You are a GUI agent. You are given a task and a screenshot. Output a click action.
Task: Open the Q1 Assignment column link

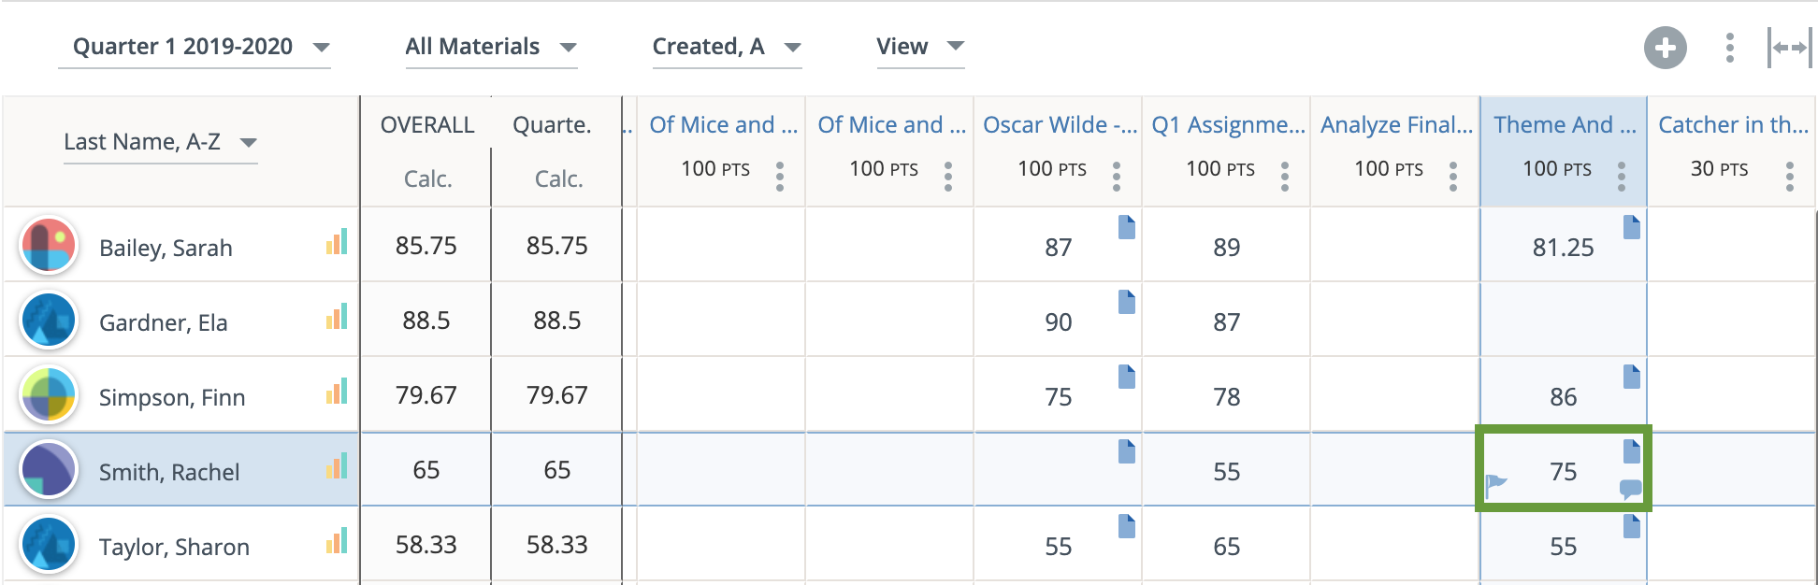point(1227,125)
